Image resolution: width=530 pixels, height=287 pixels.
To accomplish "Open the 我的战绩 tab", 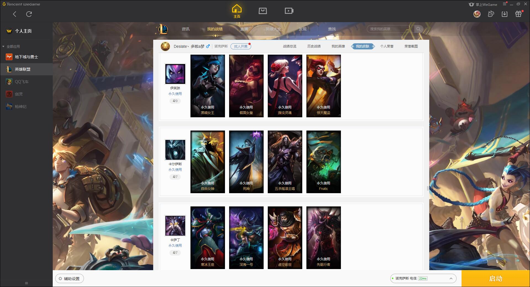I will tap(215, 29).
